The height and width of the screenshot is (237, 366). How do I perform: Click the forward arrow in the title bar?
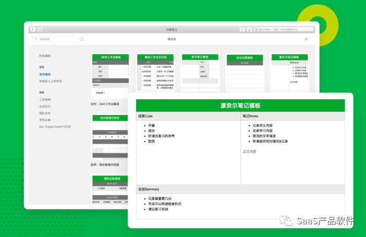pos(40,29)
